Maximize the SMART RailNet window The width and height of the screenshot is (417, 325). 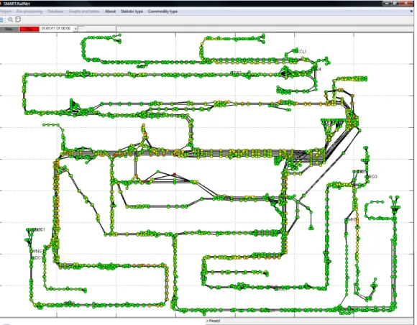[395, 3]
